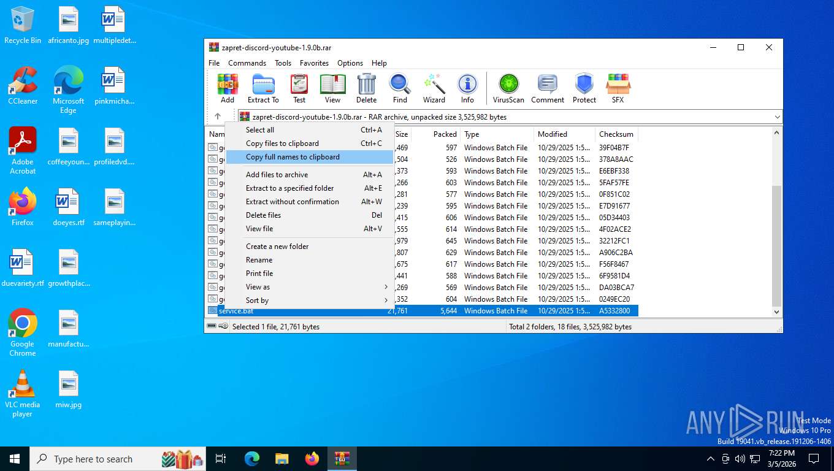
Task: Choose Extract without confirmation
Action: click(310, 202)
